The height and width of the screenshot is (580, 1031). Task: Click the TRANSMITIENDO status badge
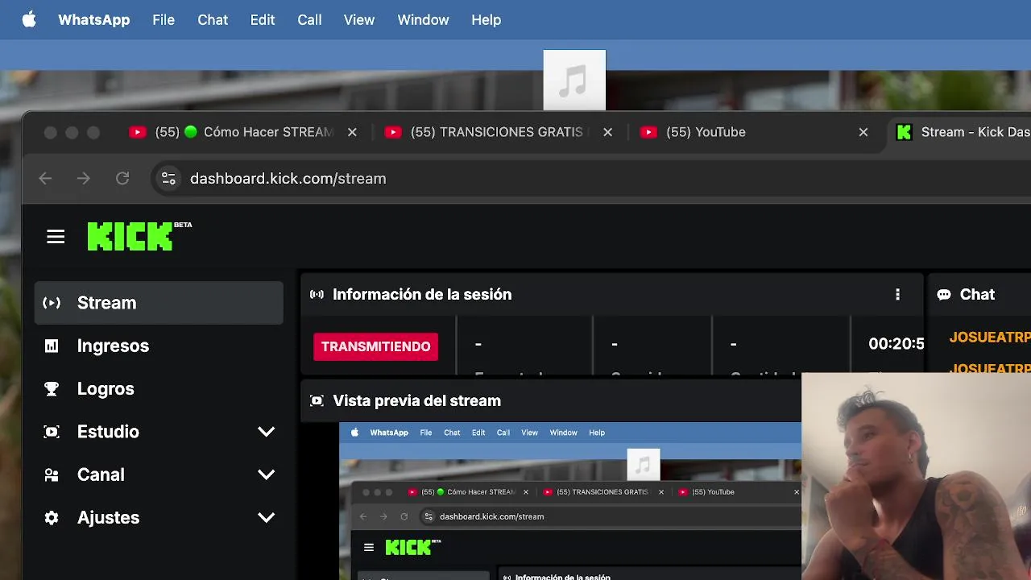(x=375, y=346)
